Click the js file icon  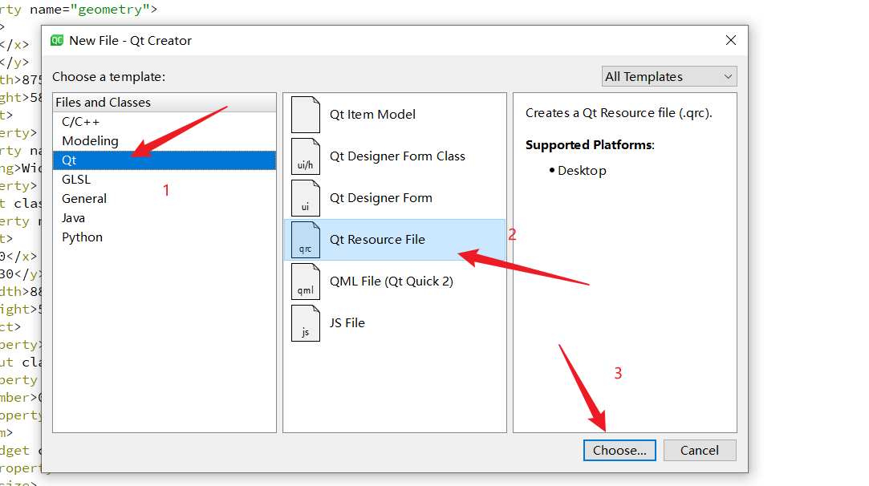point(306,323)
